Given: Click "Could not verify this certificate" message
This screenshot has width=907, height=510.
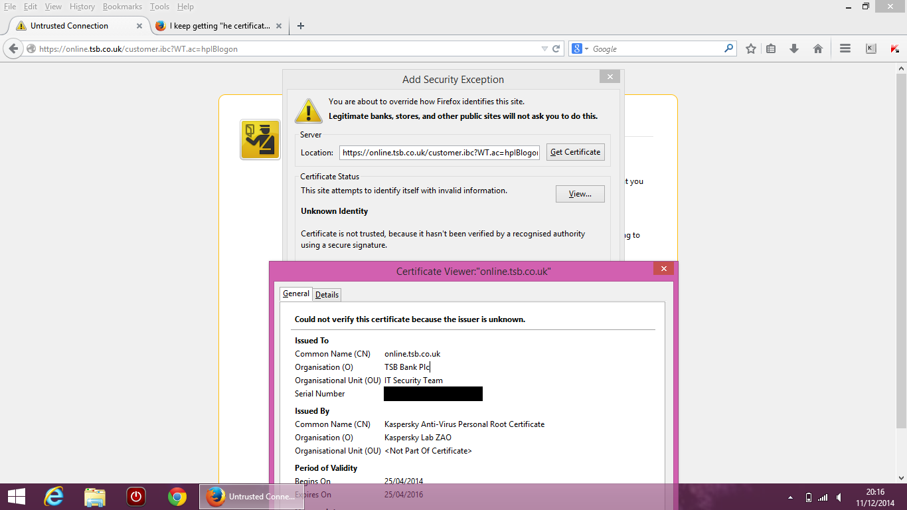Looking at the screenshot, I should [410, 319].
